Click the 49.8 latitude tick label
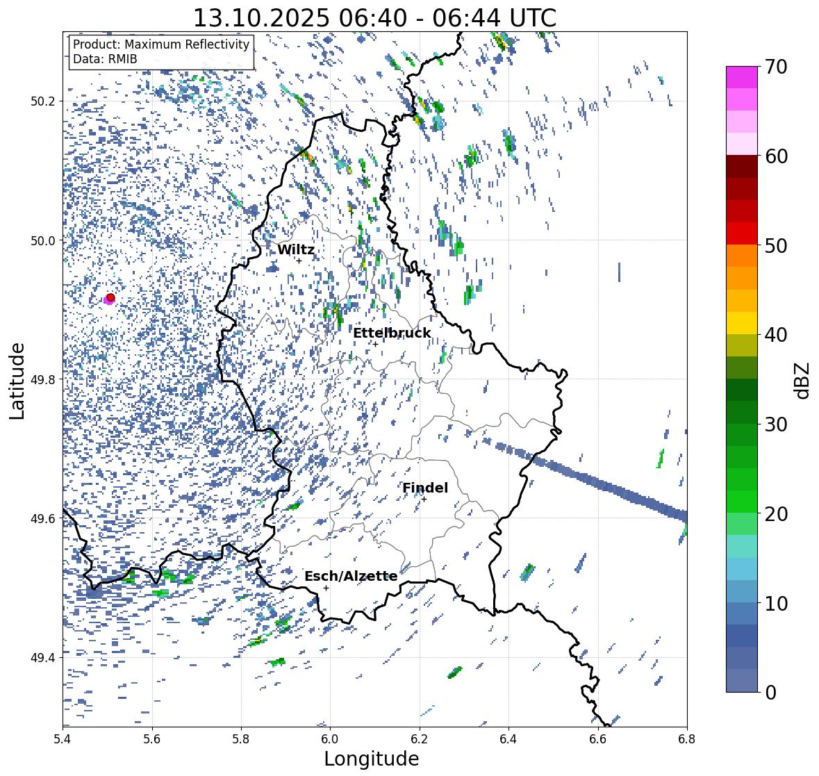 44,379
